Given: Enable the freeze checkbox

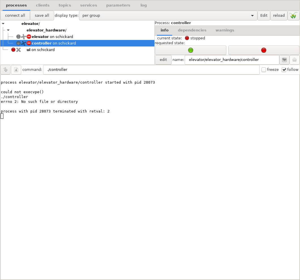Looking at the screenshot, I should pos(264,70).
